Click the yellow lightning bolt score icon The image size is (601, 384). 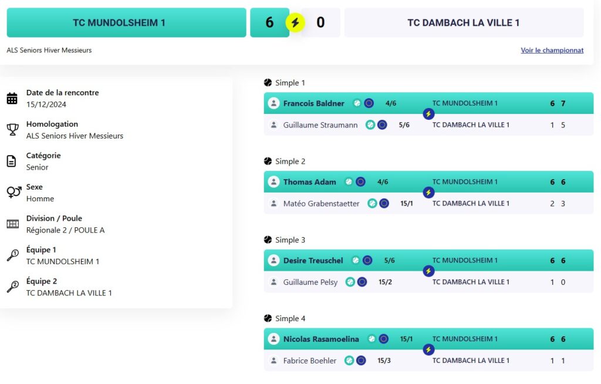pos(295,23)
